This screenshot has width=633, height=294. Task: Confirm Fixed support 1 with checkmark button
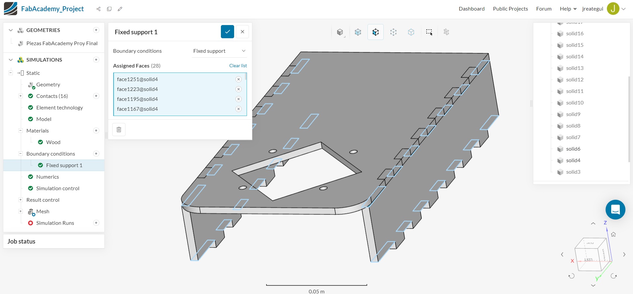point(228,32)
